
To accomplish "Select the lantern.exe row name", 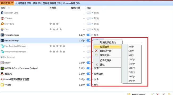I will coord(10,57).
